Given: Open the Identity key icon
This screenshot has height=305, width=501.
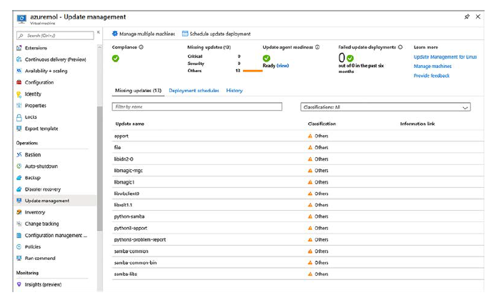Looking at the screenshot, I should pos(19,94).
